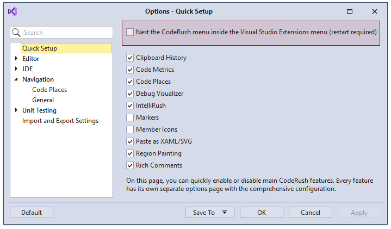391x229 pixels.
Task: Open Import and Export Settings page
Action: click(60, 121)
